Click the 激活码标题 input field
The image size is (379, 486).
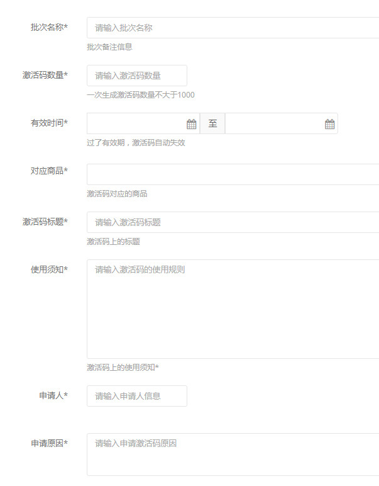pos(233,222)
